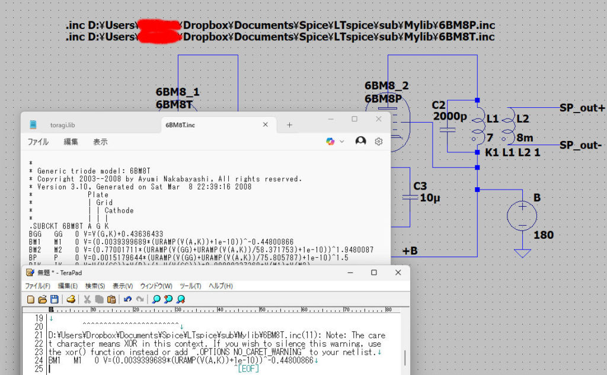Close the 6BM8T.inc tab
The height and width of the screenshot is (375, 607).
coord(266,125)
